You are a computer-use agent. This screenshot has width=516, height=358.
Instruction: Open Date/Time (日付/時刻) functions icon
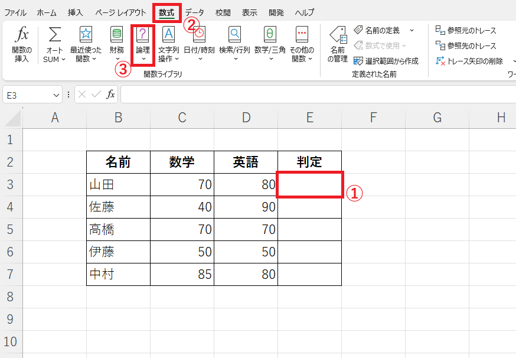[x=199, y=44]
